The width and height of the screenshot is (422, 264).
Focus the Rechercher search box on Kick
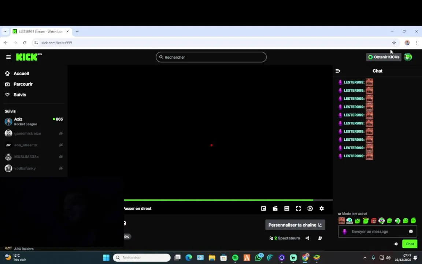[211, 57]
